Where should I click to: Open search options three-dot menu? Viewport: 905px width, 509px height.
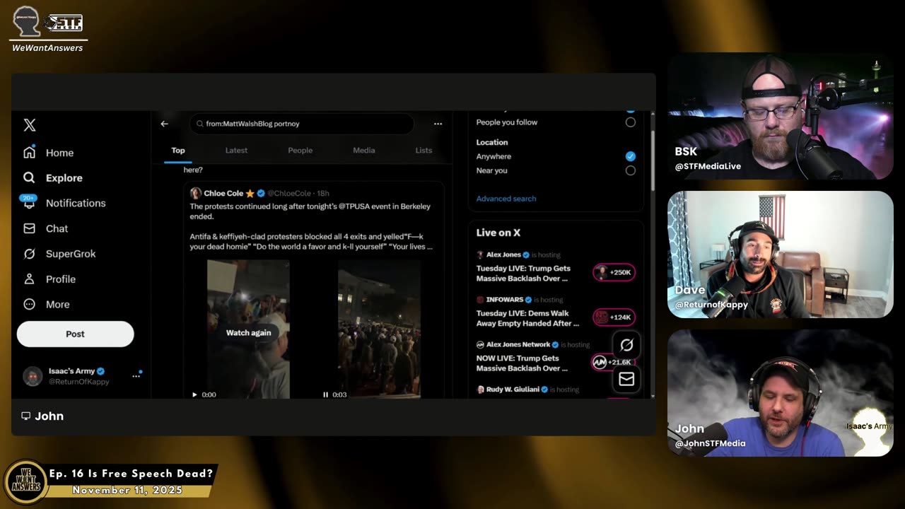[438, 124]
